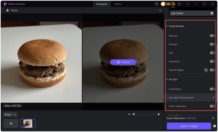Screen dimensions: 218x132
Task: Zoom out with the minus icon
Action: click(x=129, y=114)
